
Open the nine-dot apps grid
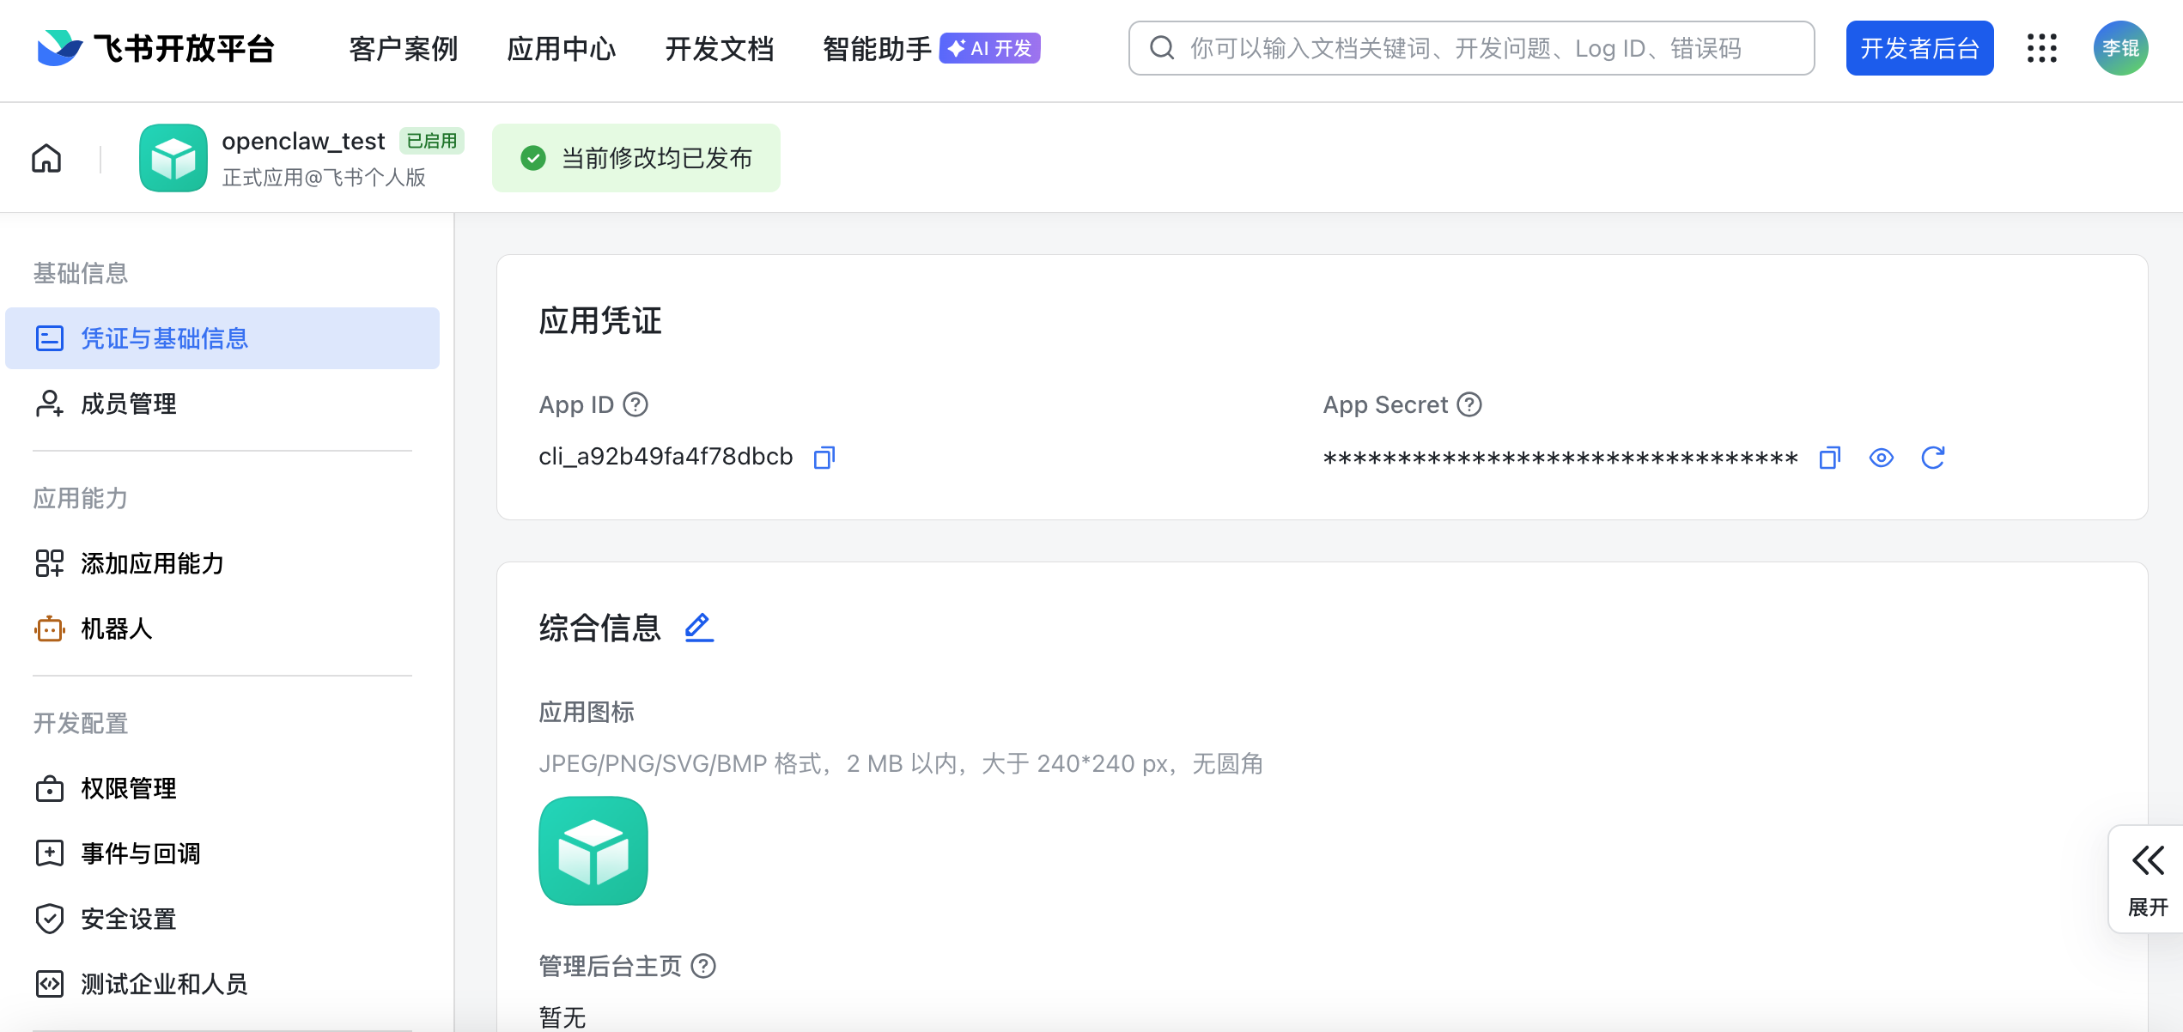(x=2041, y=48)
